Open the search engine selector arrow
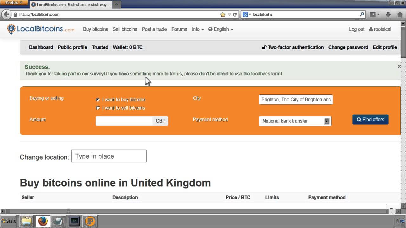This screenshot has width=406, height=228. [250, 14]
